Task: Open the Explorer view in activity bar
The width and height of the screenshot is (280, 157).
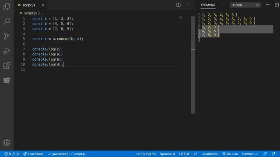Action: 7,7
